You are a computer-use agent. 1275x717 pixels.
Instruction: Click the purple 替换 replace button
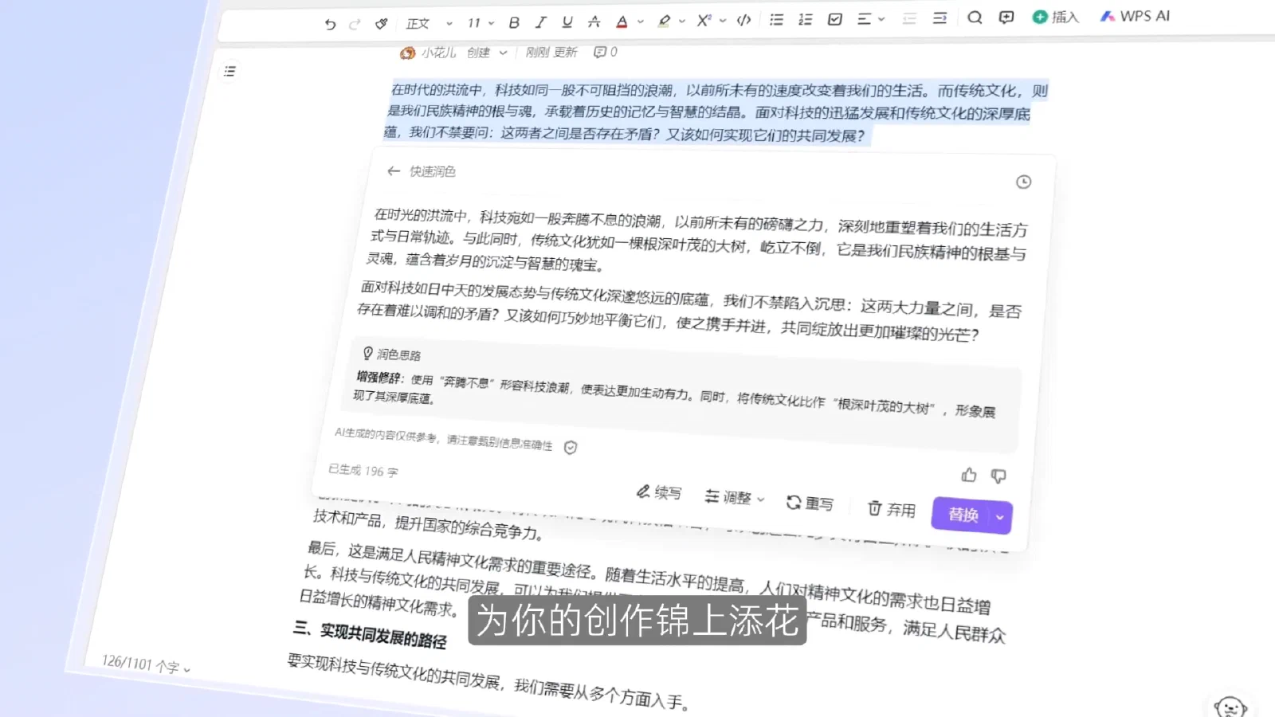tap(962, 515)
